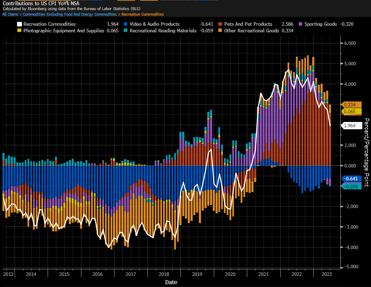Click the teal Recreational Reading Materials swatch
The height and width of the screenshot is (287, 371).
click(x=126, y=31)
